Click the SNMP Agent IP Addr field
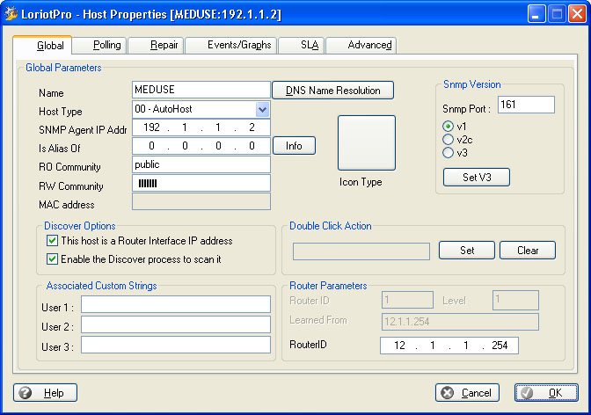The image size is (591, 415). [201, 127]
